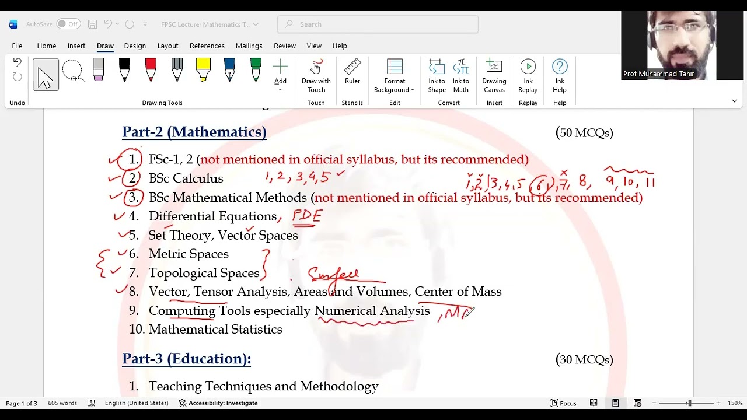Click the 605 words count
747x420 pixels.
pyautogui.click(x=62, y=403)
